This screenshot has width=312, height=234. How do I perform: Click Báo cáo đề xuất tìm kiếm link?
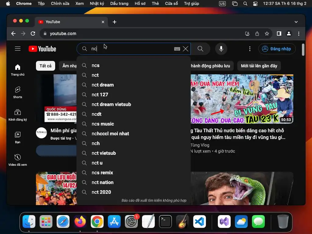click(x=154, y=200)
